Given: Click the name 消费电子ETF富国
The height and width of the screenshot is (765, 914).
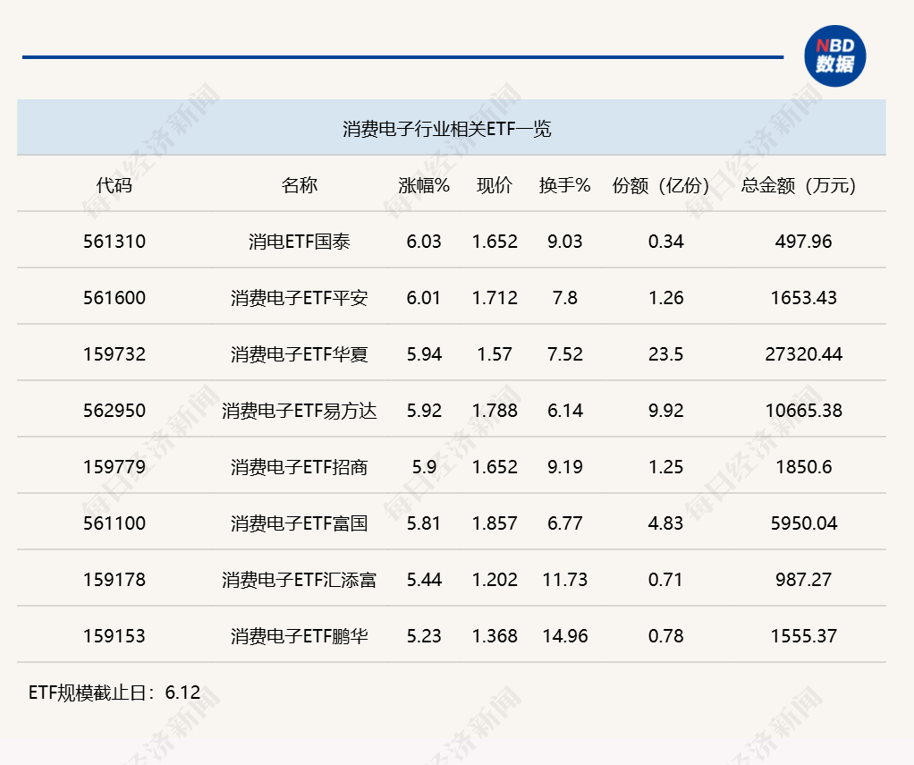Looking at the screenshot, I should pos(299,523).
